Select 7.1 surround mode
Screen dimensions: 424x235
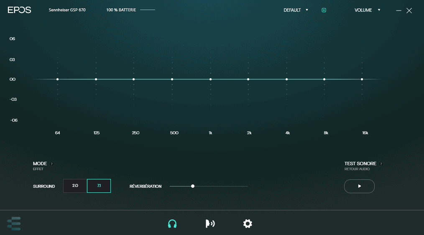[x=99, y=186]
